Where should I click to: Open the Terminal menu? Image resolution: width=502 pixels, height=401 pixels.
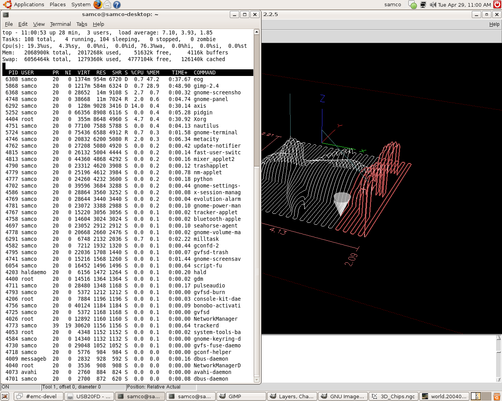pos(60,24)
